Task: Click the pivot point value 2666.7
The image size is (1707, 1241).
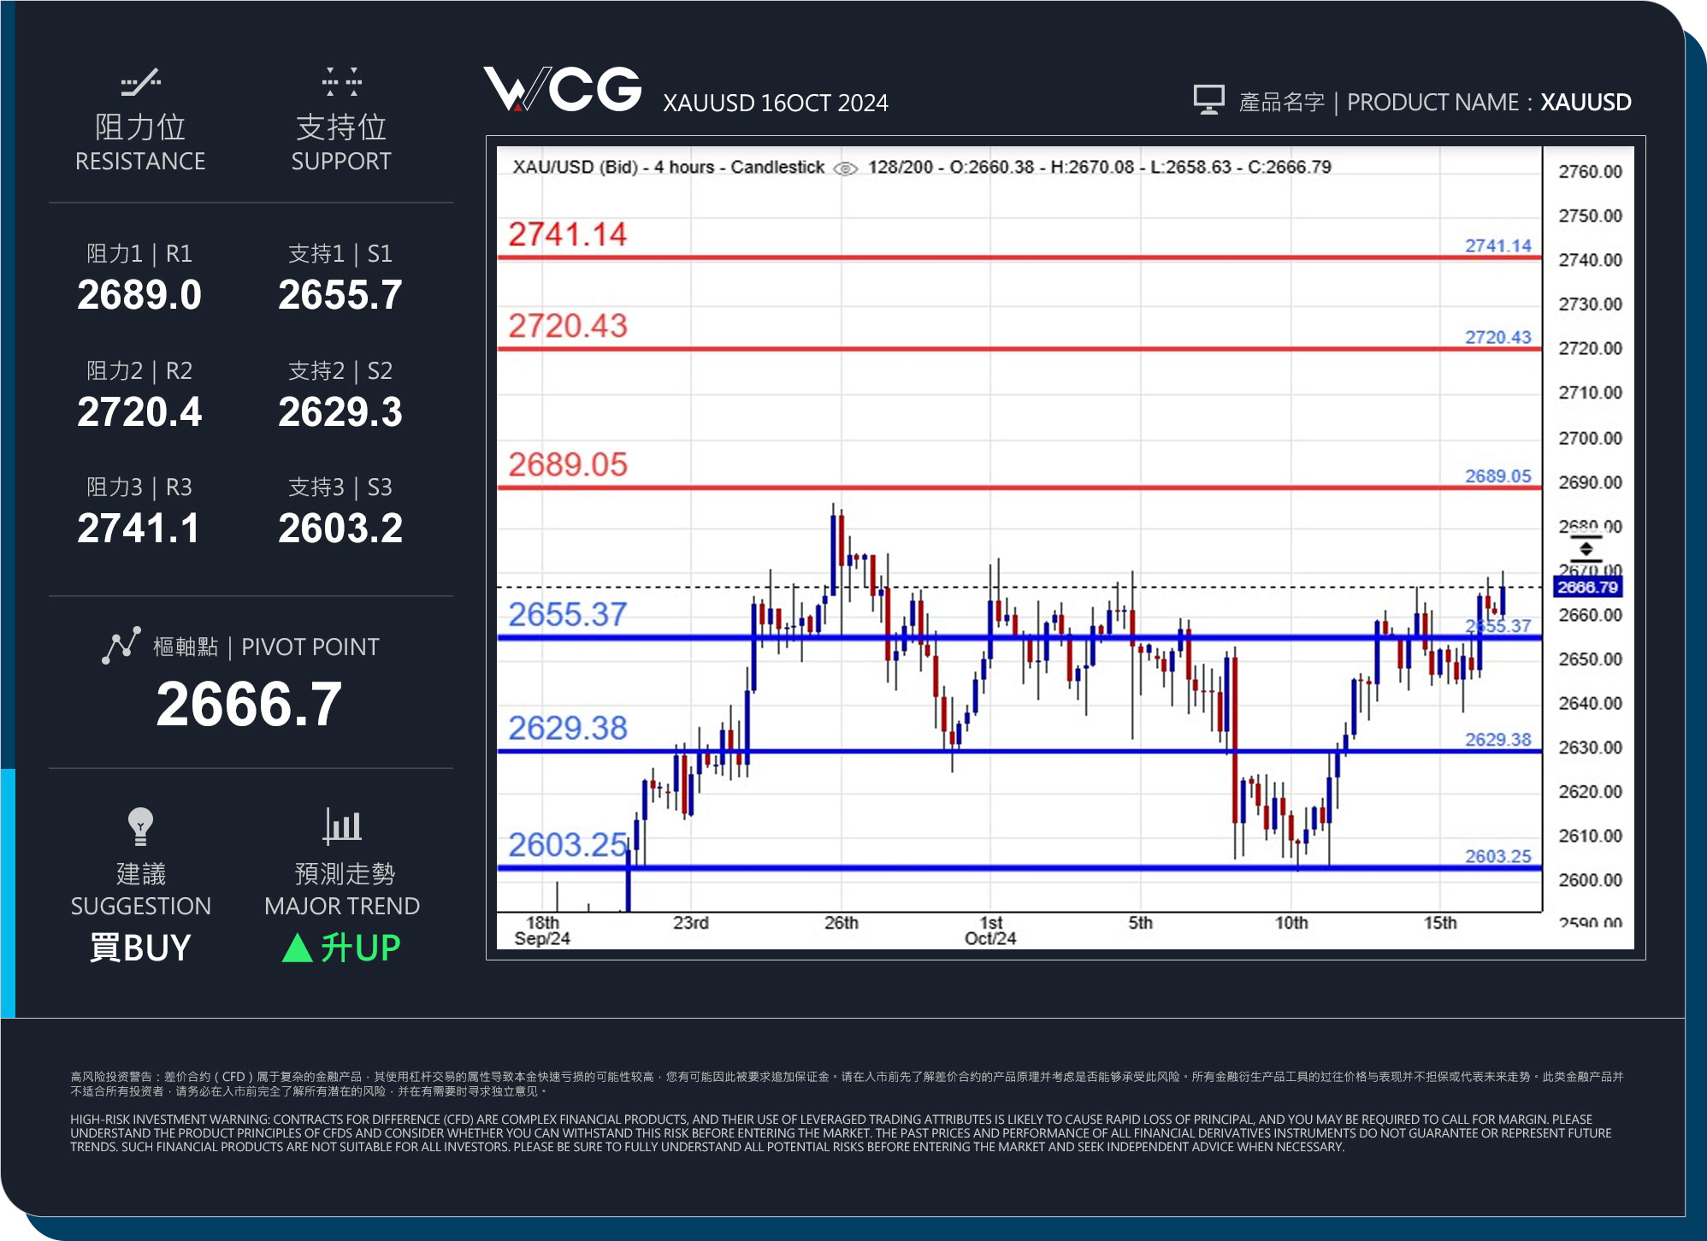Action: pyautogui.click(x=249, y=705)
